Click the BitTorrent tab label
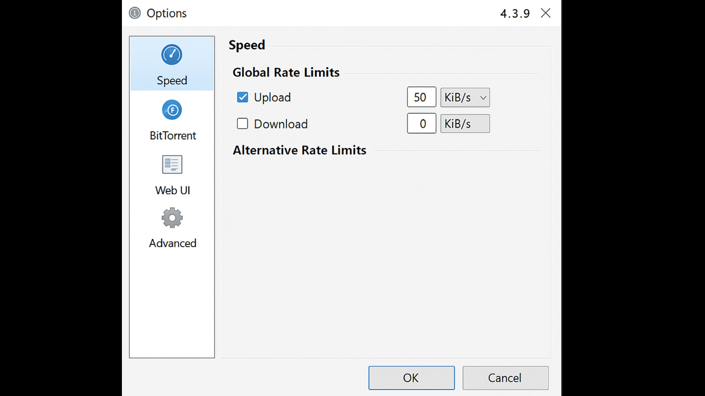The image size is (705, 396). (x=173, y=136)
